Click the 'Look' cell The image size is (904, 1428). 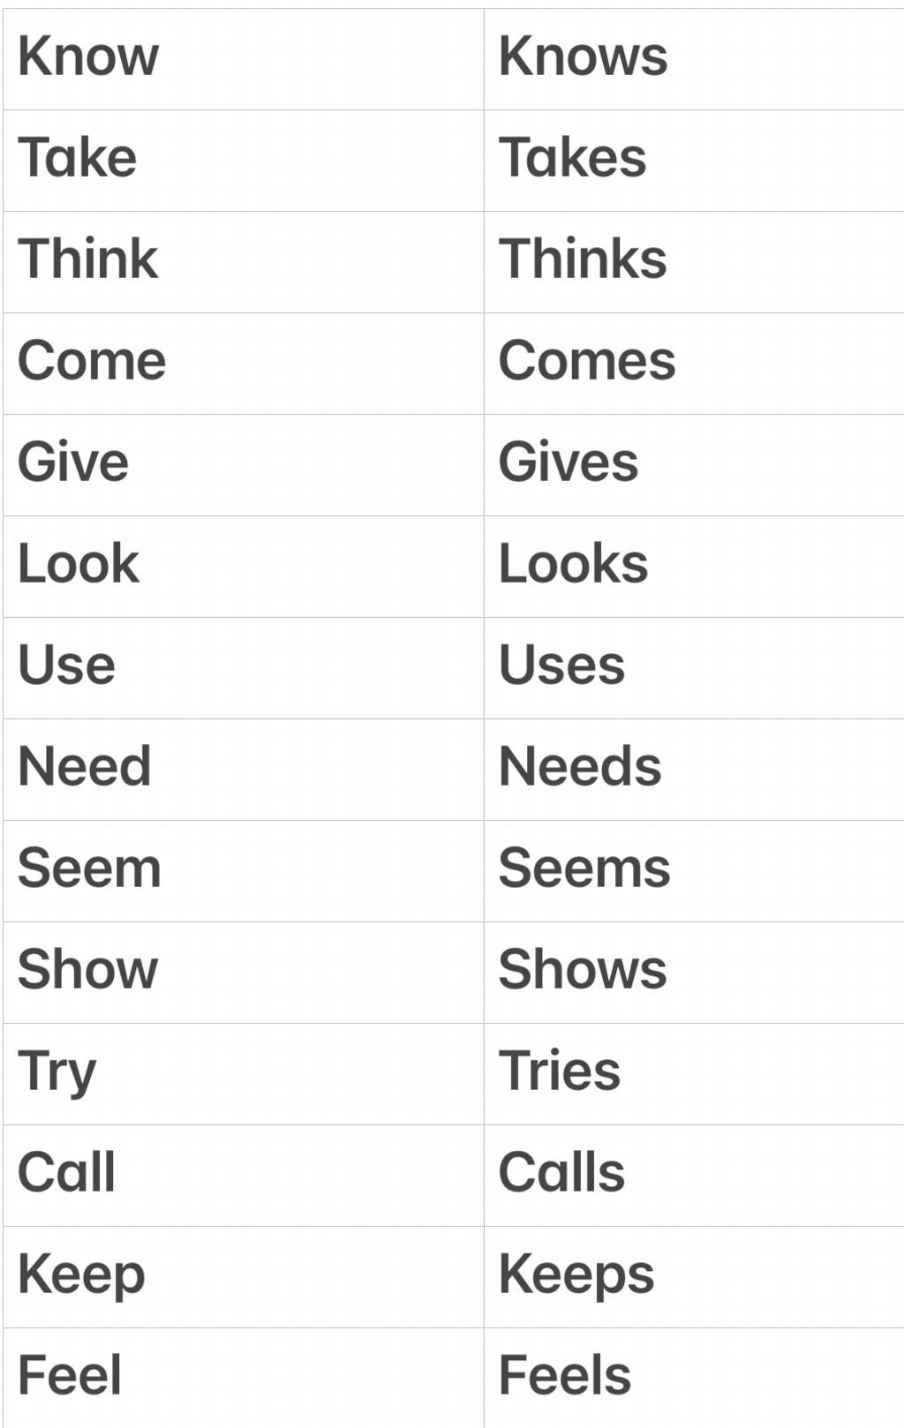click(244, 567)
